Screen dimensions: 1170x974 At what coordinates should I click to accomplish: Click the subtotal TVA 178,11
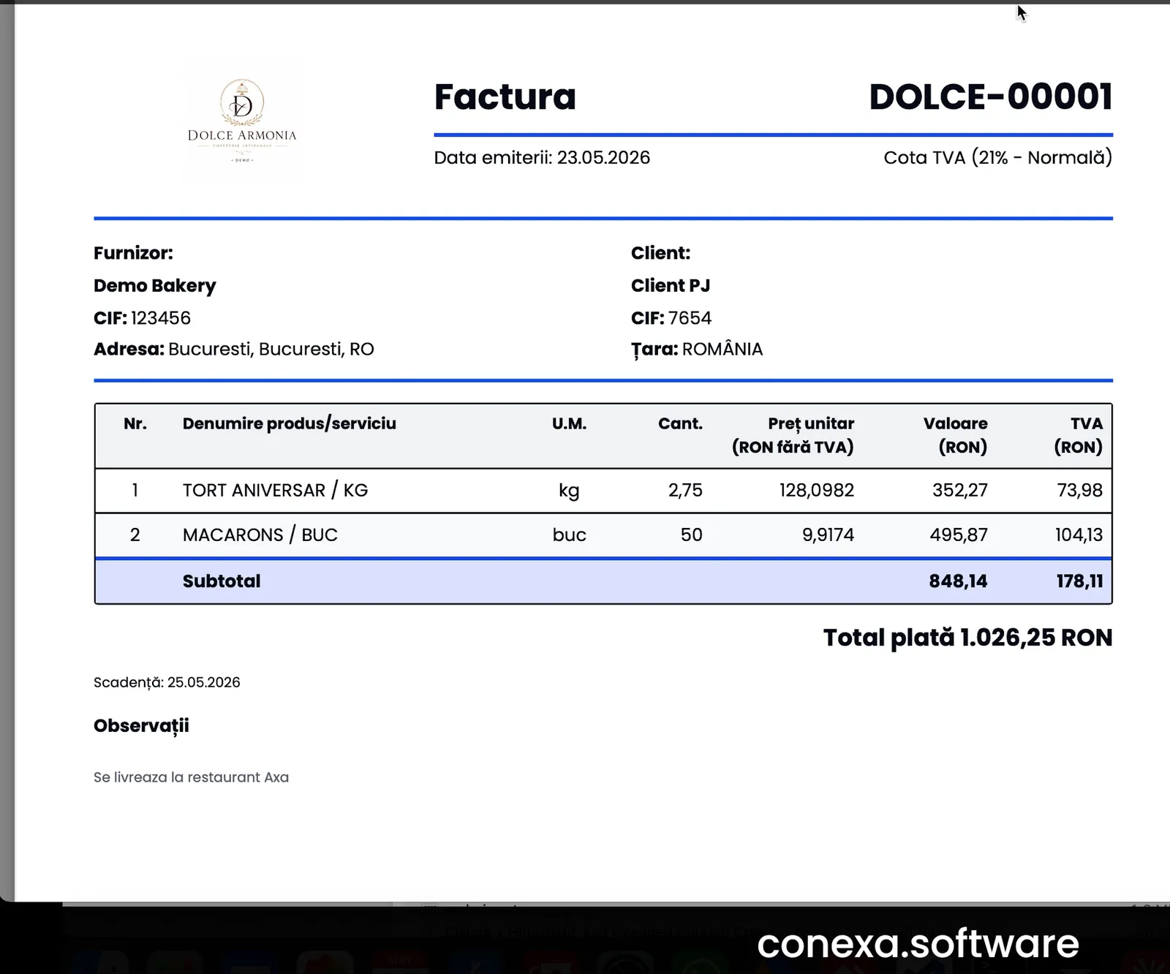tap(1079, 581)
